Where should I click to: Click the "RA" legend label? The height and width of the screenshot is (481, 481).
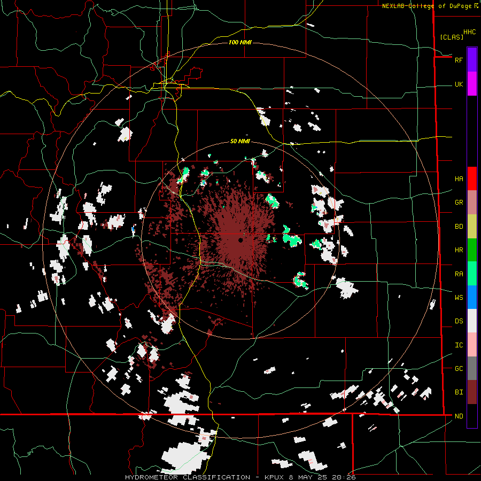pos(459,274)
